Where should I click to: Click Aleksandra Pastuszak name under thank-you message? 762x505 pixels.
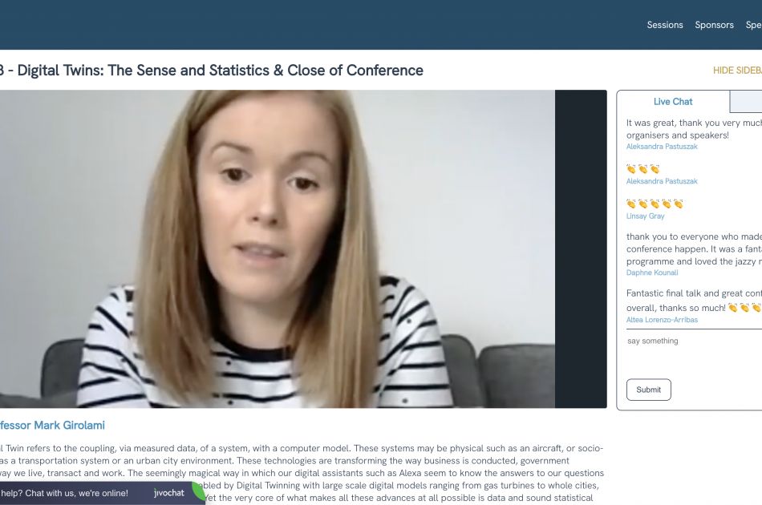662,146
